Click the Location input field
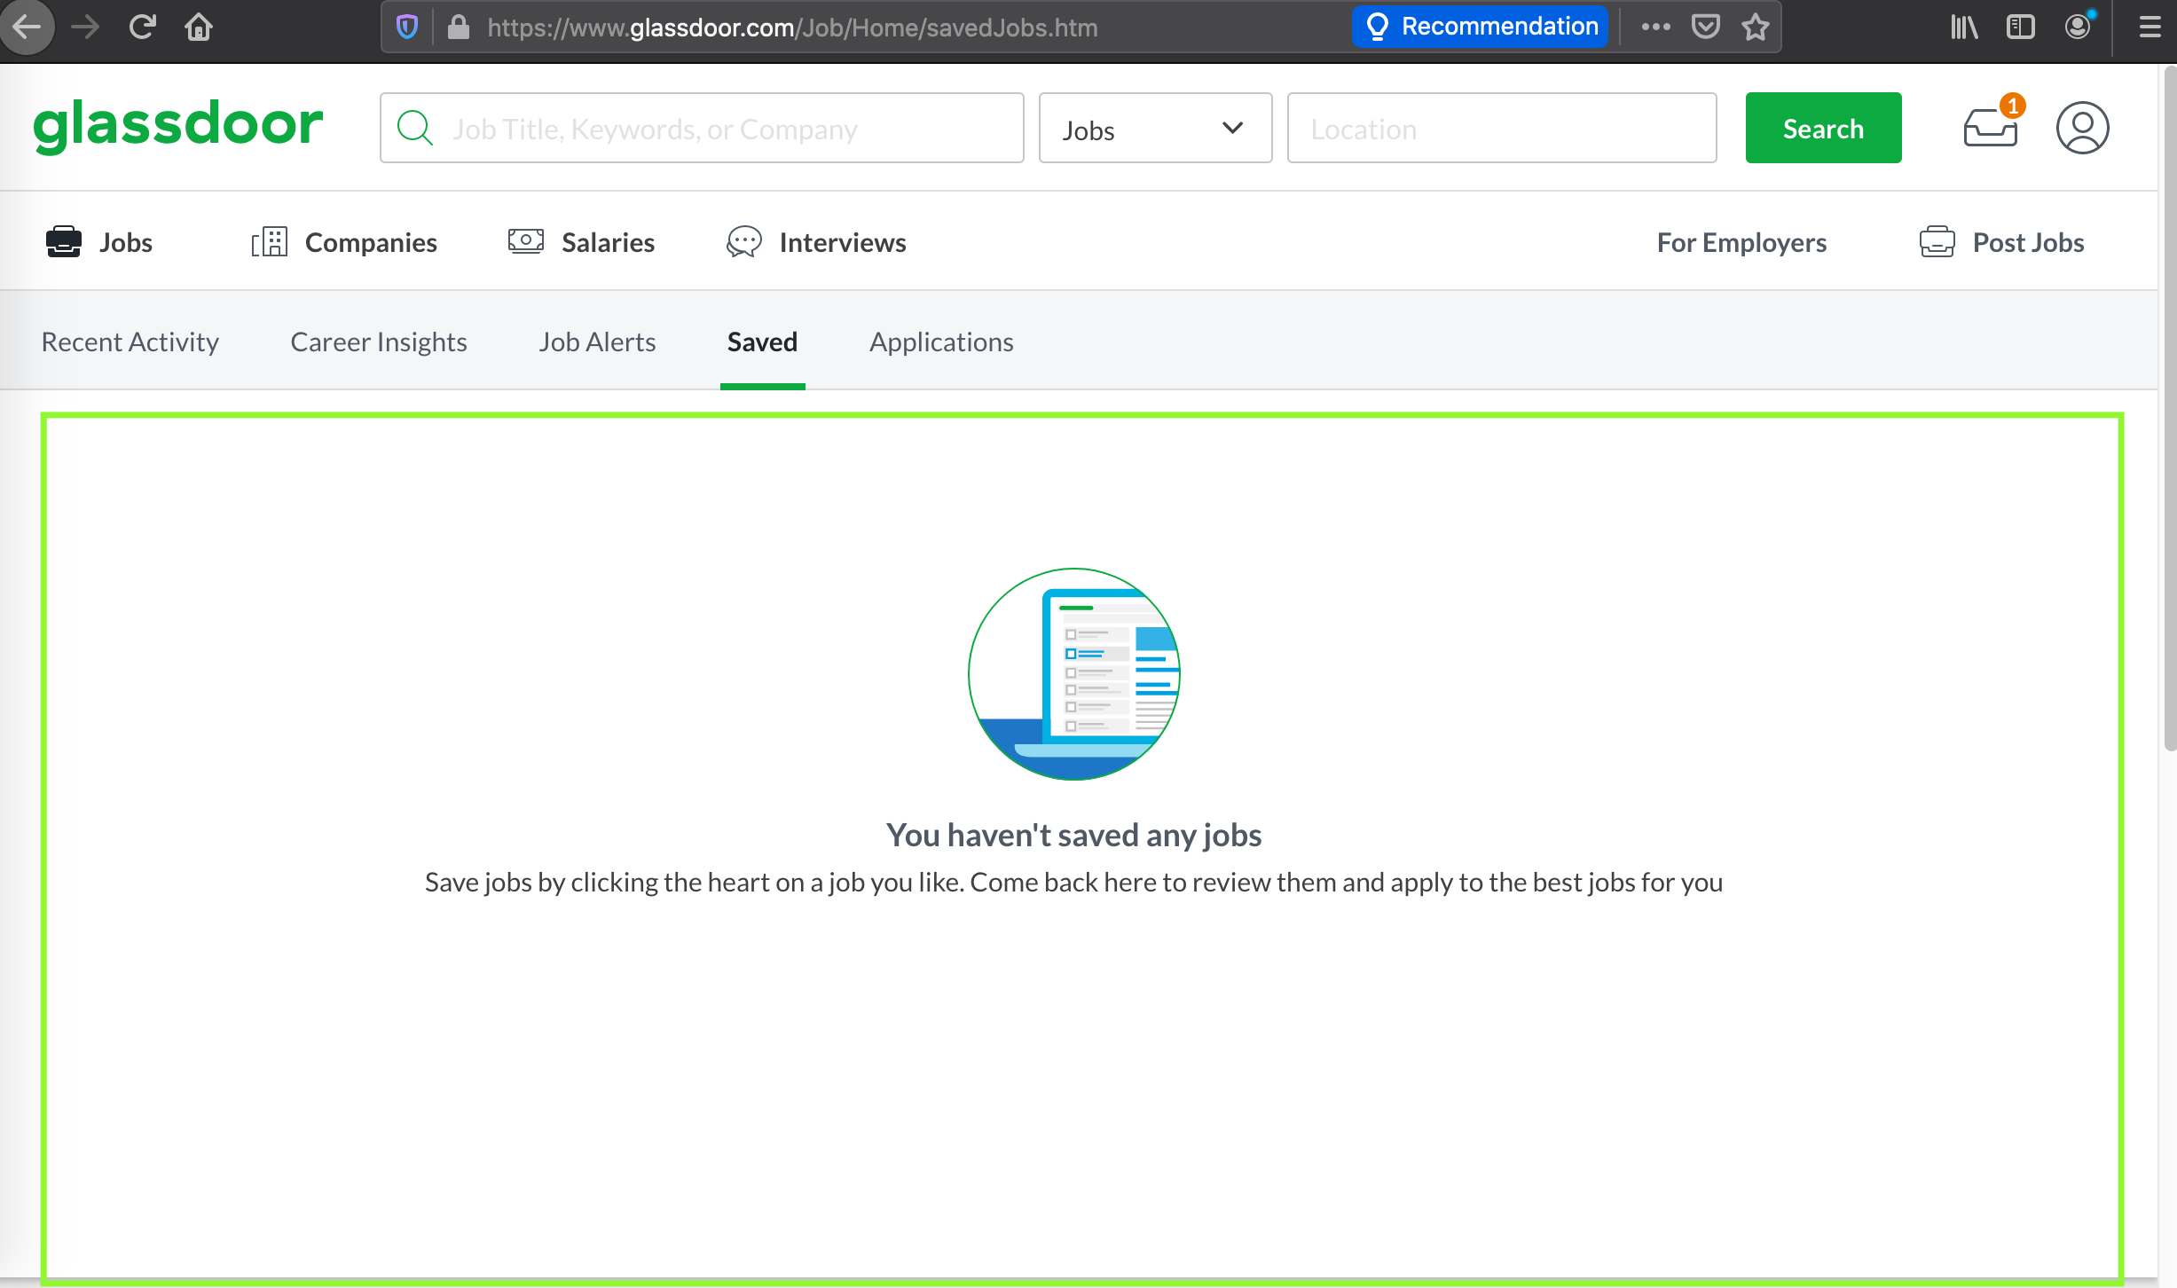Image resolution: width=2177 pixels, height=1288 pixels. (x=1501, y=129)
